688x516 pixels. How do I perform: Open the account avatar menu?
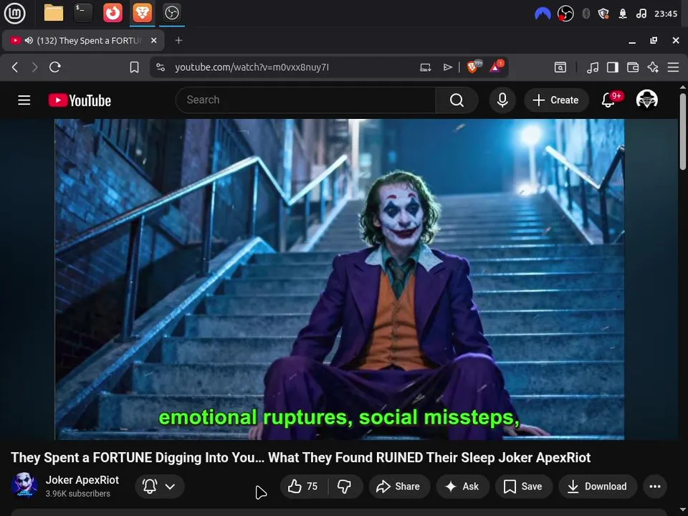pyautogui.click(x=646, y=100)
